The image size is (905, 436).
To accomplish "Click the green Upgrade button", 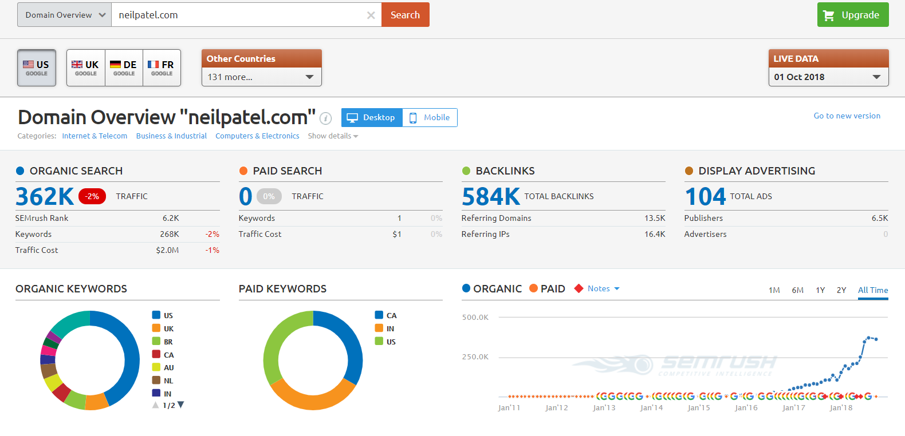I will point(853,15).
